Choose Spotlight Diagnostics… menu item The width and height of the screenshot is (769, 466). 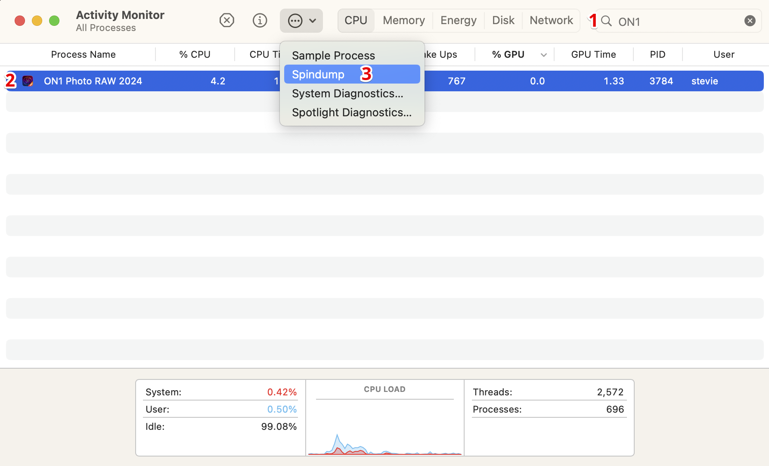click(352, 112)
